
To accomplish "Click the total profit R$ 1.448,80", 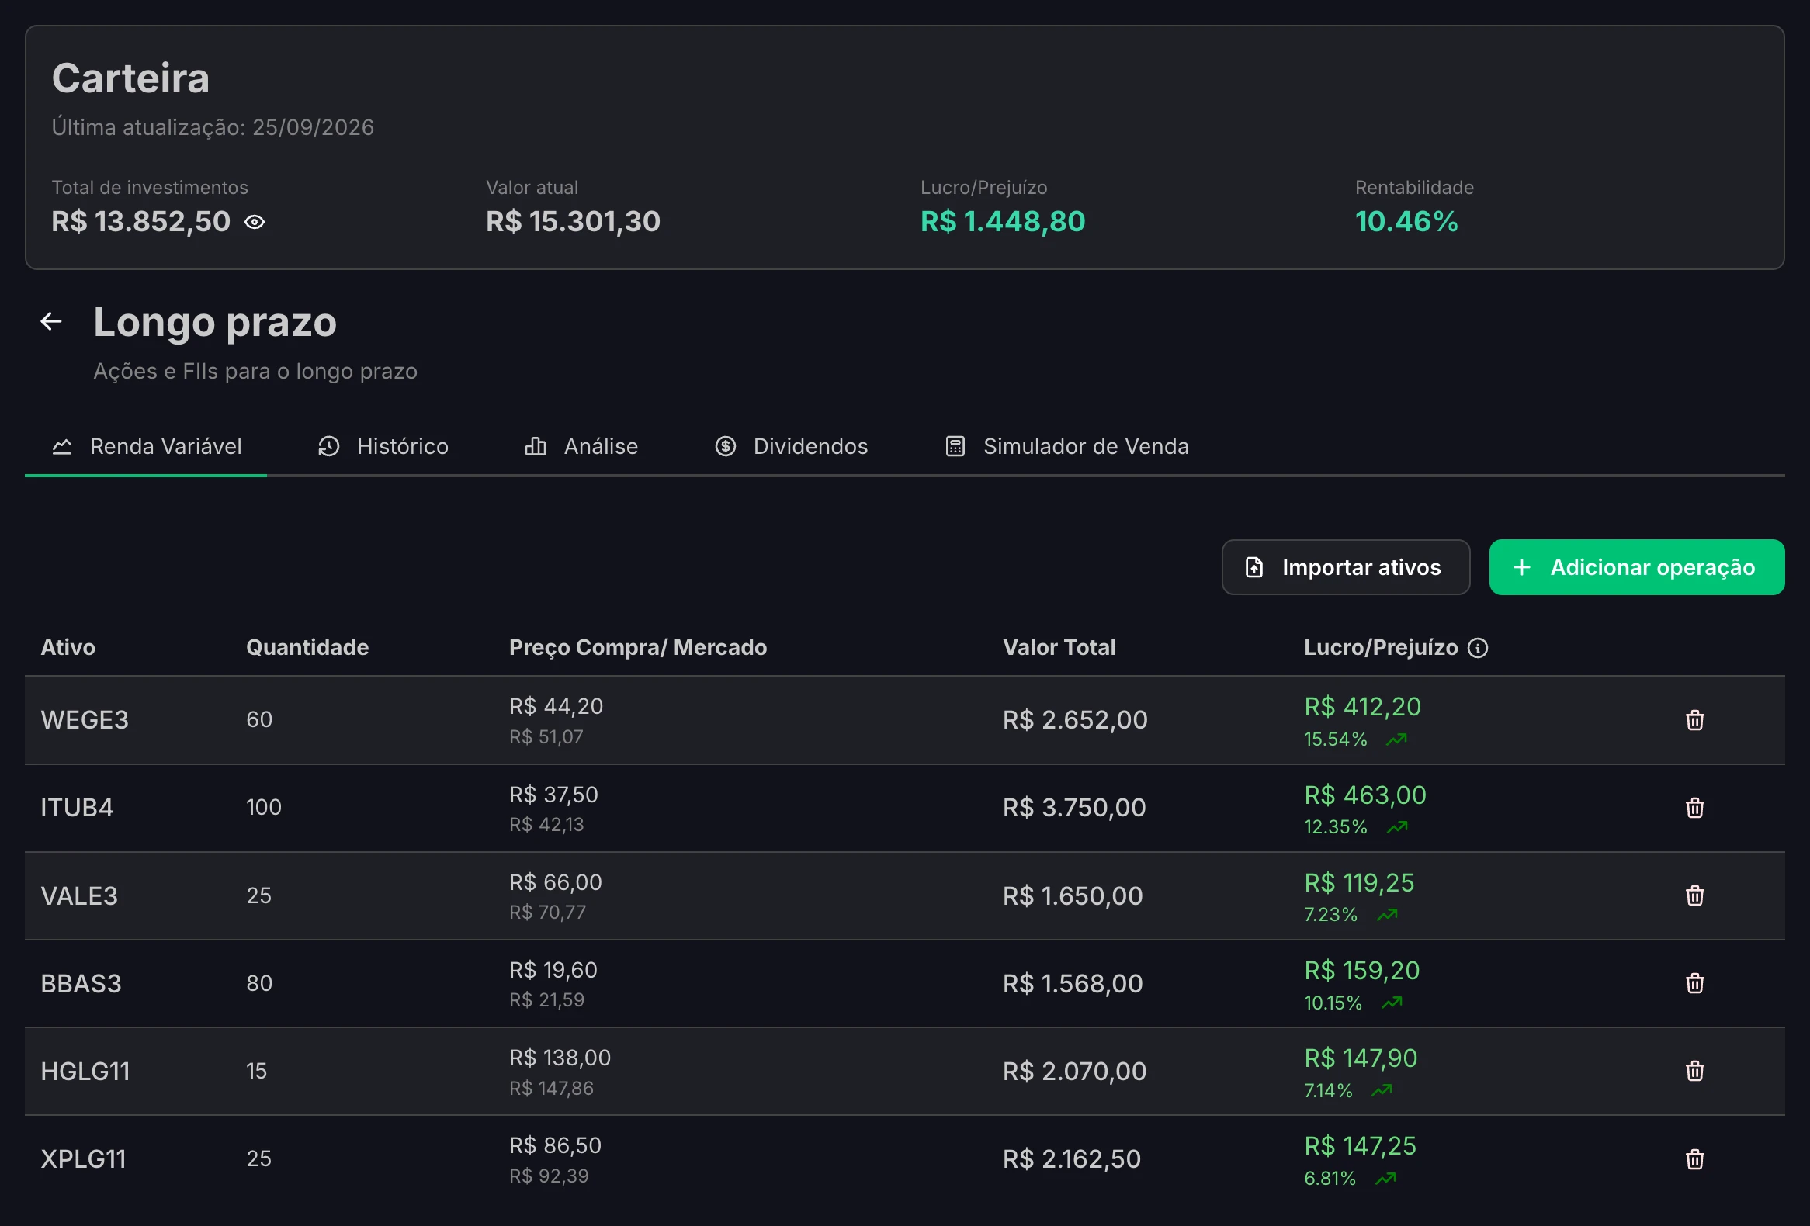I will [x=1003, y=222].
